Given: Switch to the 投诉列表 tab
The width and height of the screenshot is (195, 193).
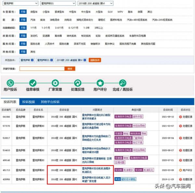Looking at the screenshot, I should click(10, 102).
